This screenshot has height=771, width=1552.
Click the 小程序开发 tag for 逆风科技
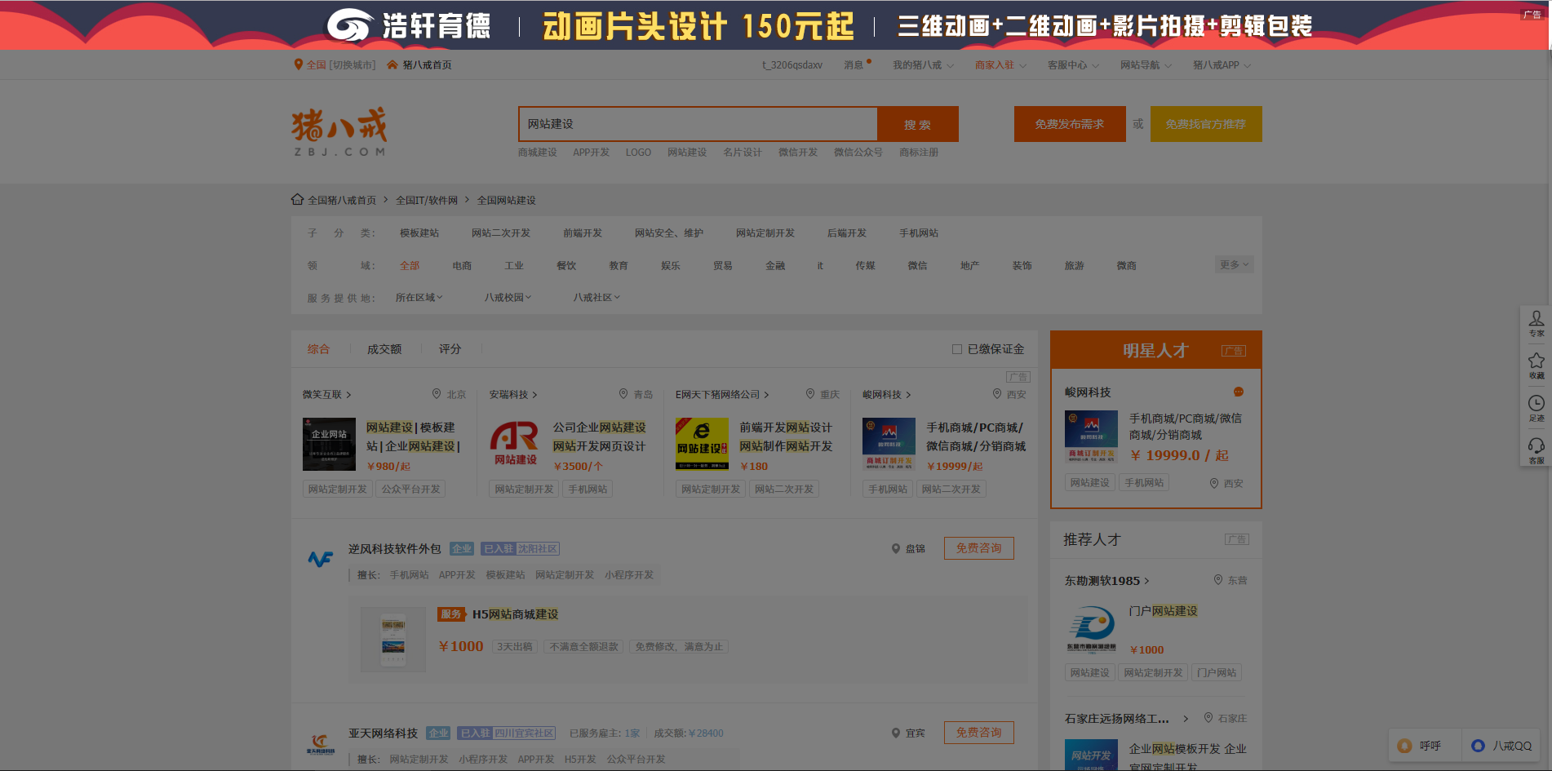point(629,575)
